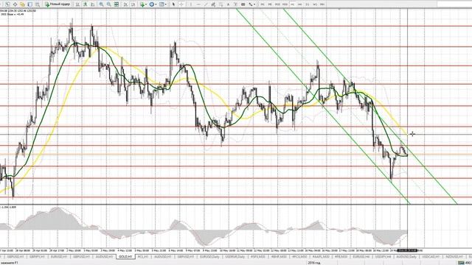This screenshot has height=265, width=472.
Task: Open the USDJPY,H4 chart tab
Action: pos(383,257)
